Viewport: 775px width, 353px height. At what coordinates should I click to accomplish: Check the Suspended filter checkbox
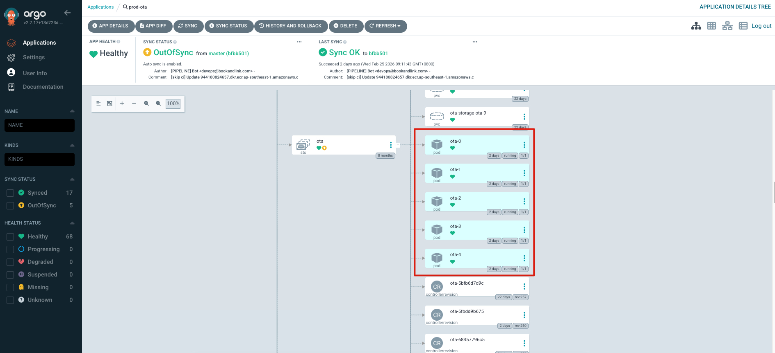click(x=11, y=275)
